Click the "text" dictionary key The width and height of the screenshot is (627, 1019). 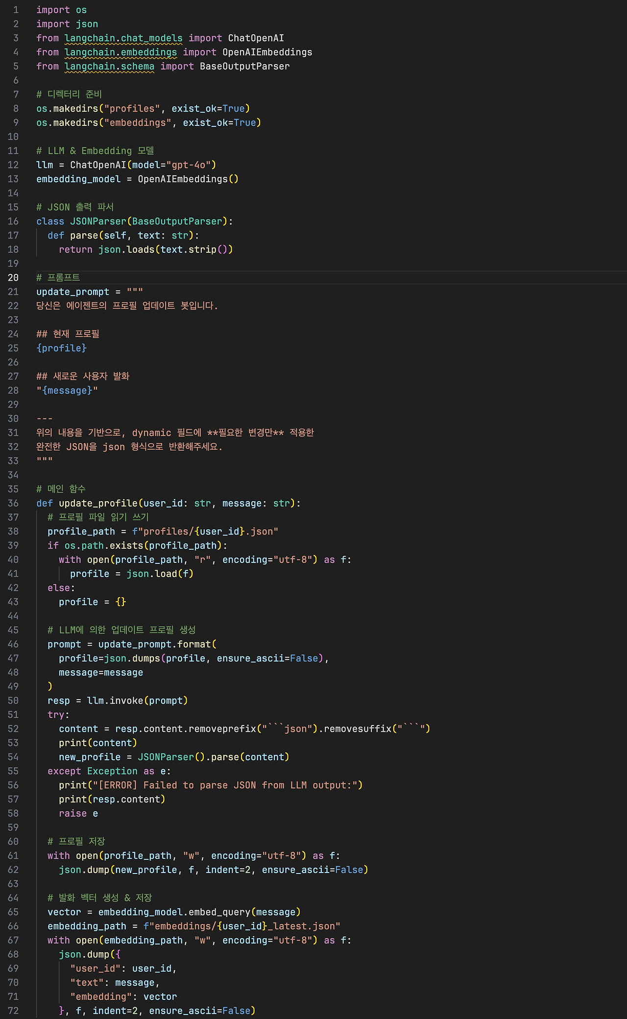[87, 983]
